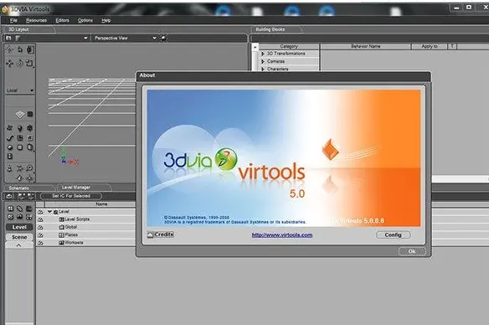The width and height of the screenshot is (489, 325).
Task: Open the http://www.virtools.com link
Action: (x=282, y=235)
